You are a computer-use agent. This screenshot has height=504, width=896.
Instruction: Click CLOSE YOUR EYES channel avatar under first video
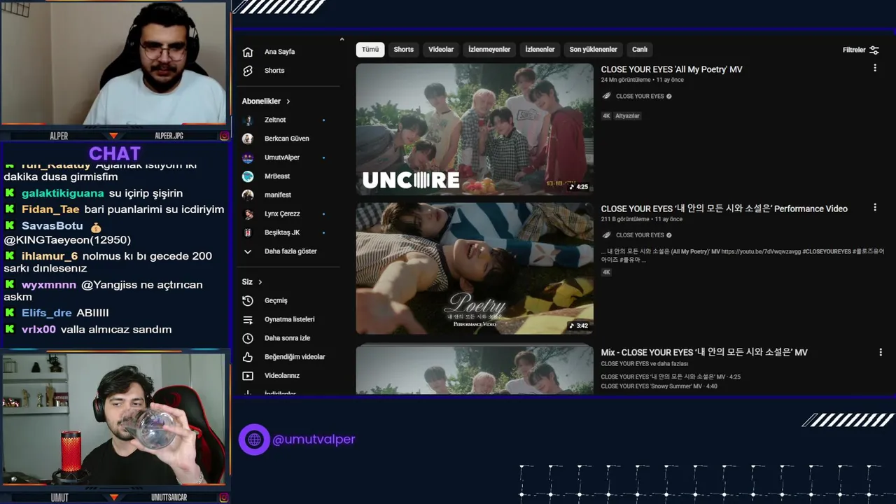click(x=607, y=96)
